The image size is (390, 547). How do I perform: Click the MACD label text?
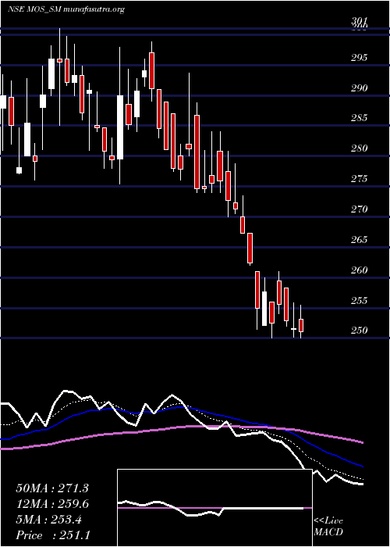[328, 532]
